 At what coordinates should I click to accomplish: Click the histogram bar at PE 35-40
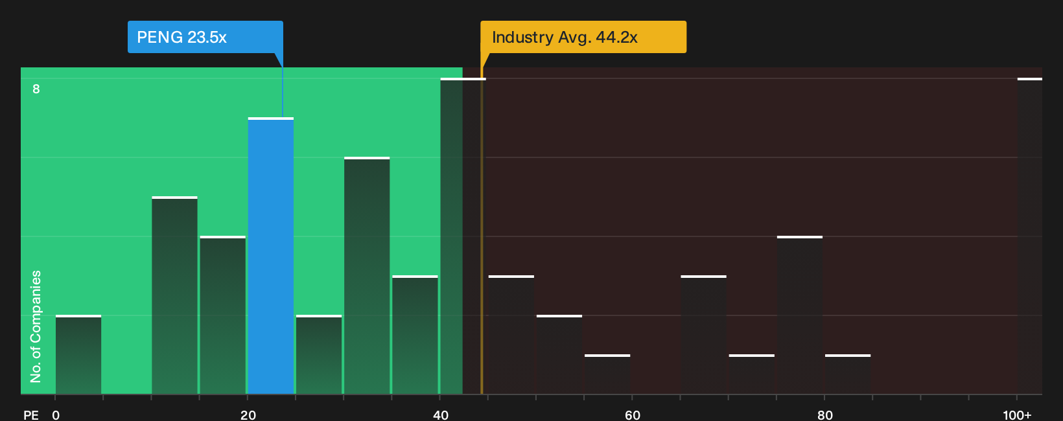click(x=415, y=335)
